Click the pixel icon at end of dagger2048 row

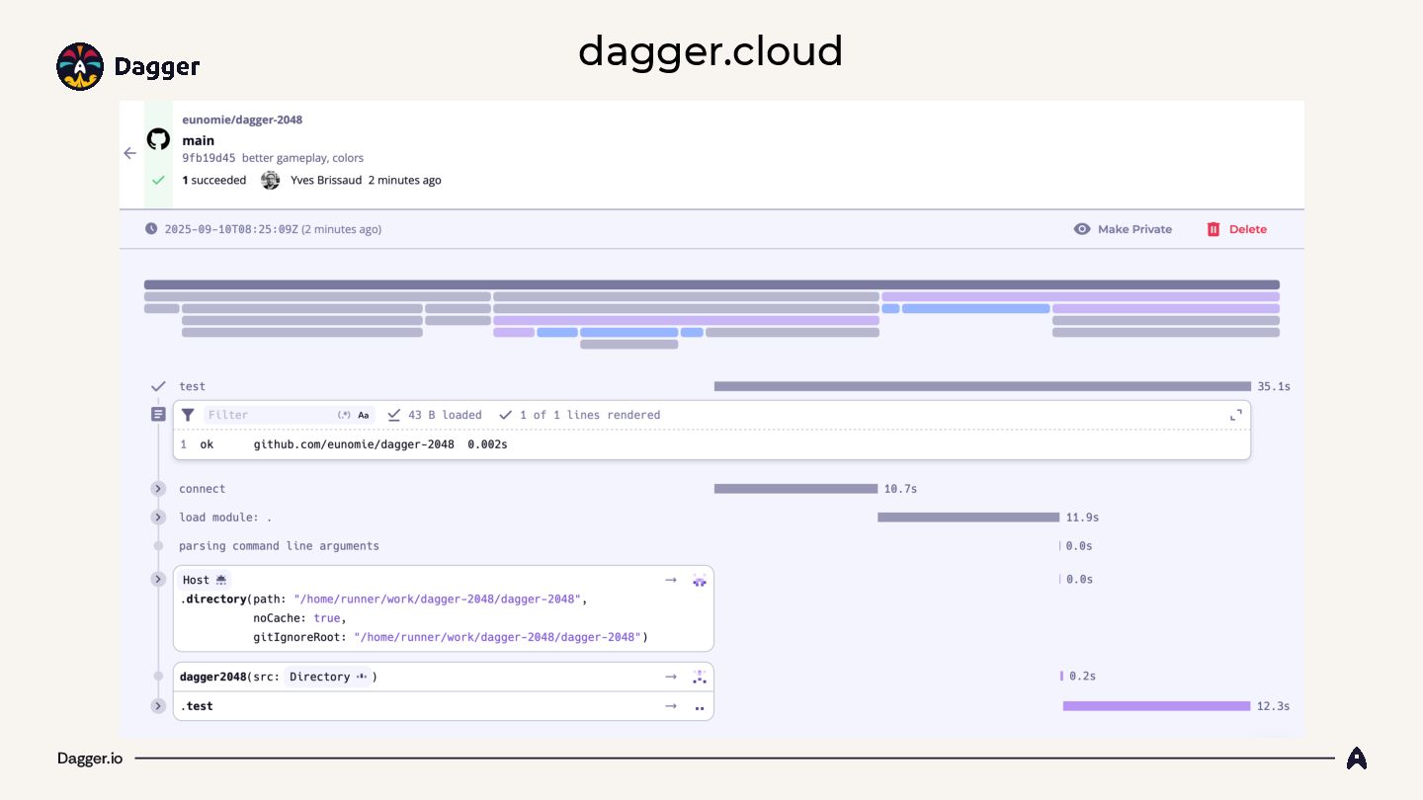point(700,677)
